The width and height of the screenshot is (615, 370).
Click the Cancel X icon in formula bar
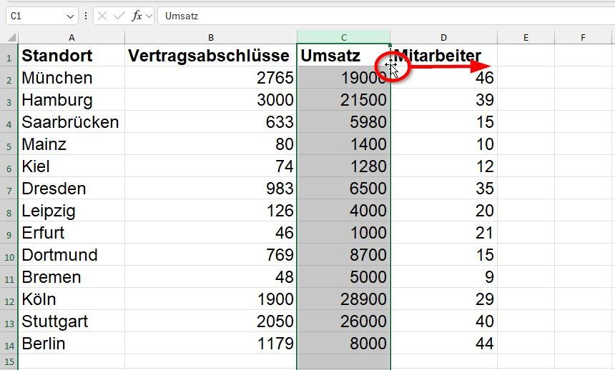[x=102, y=16]
